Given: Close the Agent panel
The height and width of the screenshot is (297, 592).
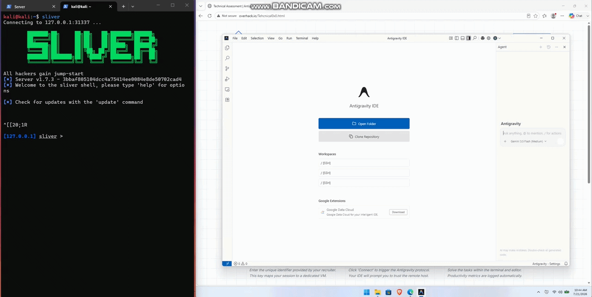Looking at the screenshot, I should pos(564,47).
